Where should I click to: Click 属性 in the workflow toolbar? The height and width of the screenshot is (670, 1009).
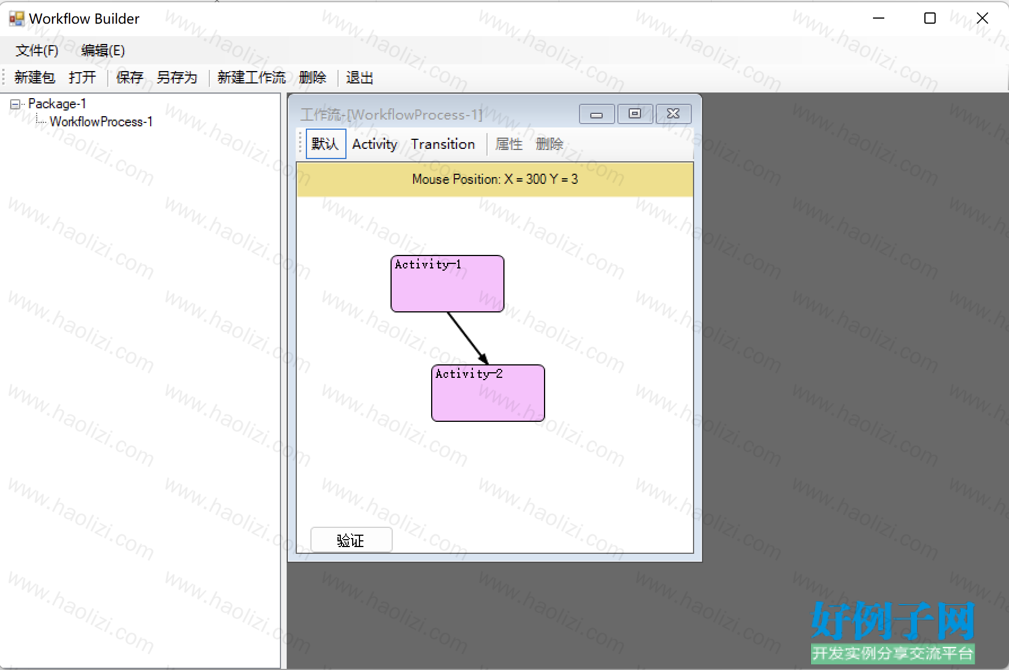pos(508,144)
